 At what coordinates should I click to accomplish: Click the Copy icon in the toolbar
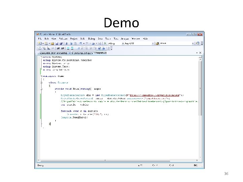click(x=71, y=43)
